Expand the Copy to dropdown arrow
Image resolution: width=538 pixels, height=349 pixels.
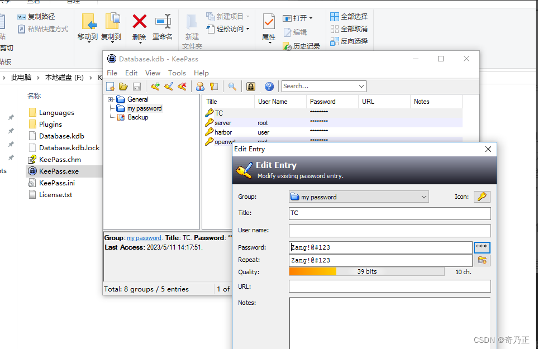pyautogui.click(x=112, y=42)
